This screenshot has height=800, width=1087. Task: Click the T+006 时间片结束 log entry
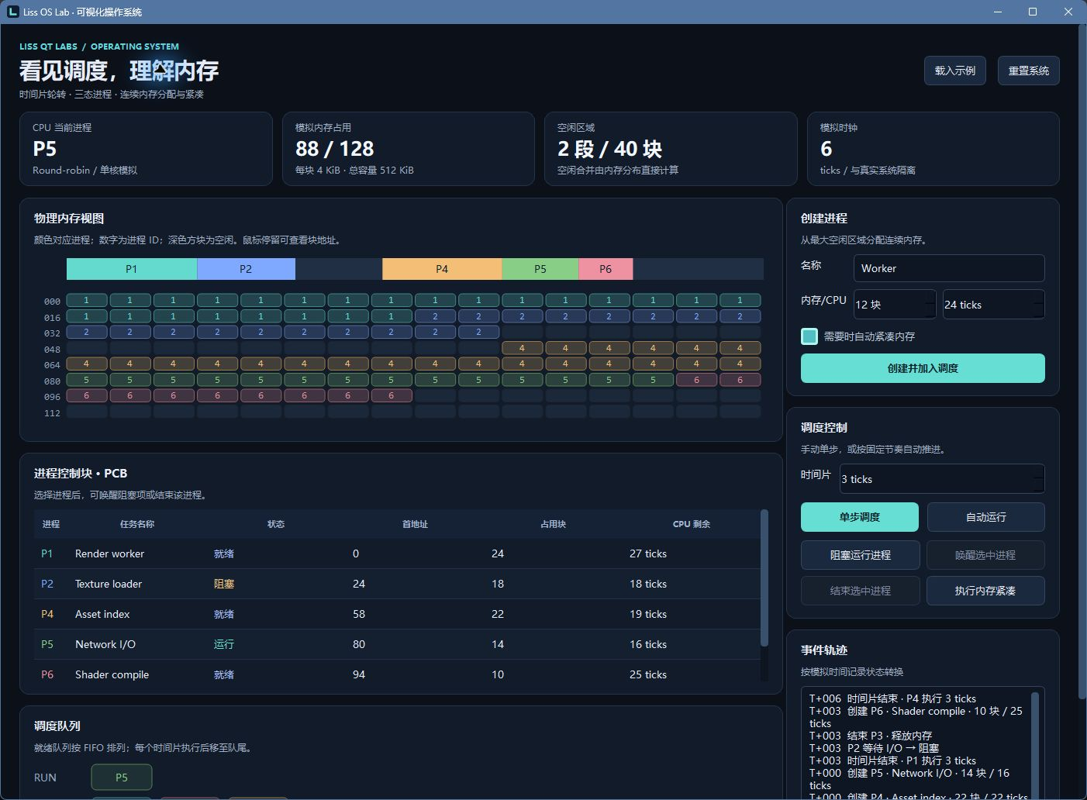[892, 698]
